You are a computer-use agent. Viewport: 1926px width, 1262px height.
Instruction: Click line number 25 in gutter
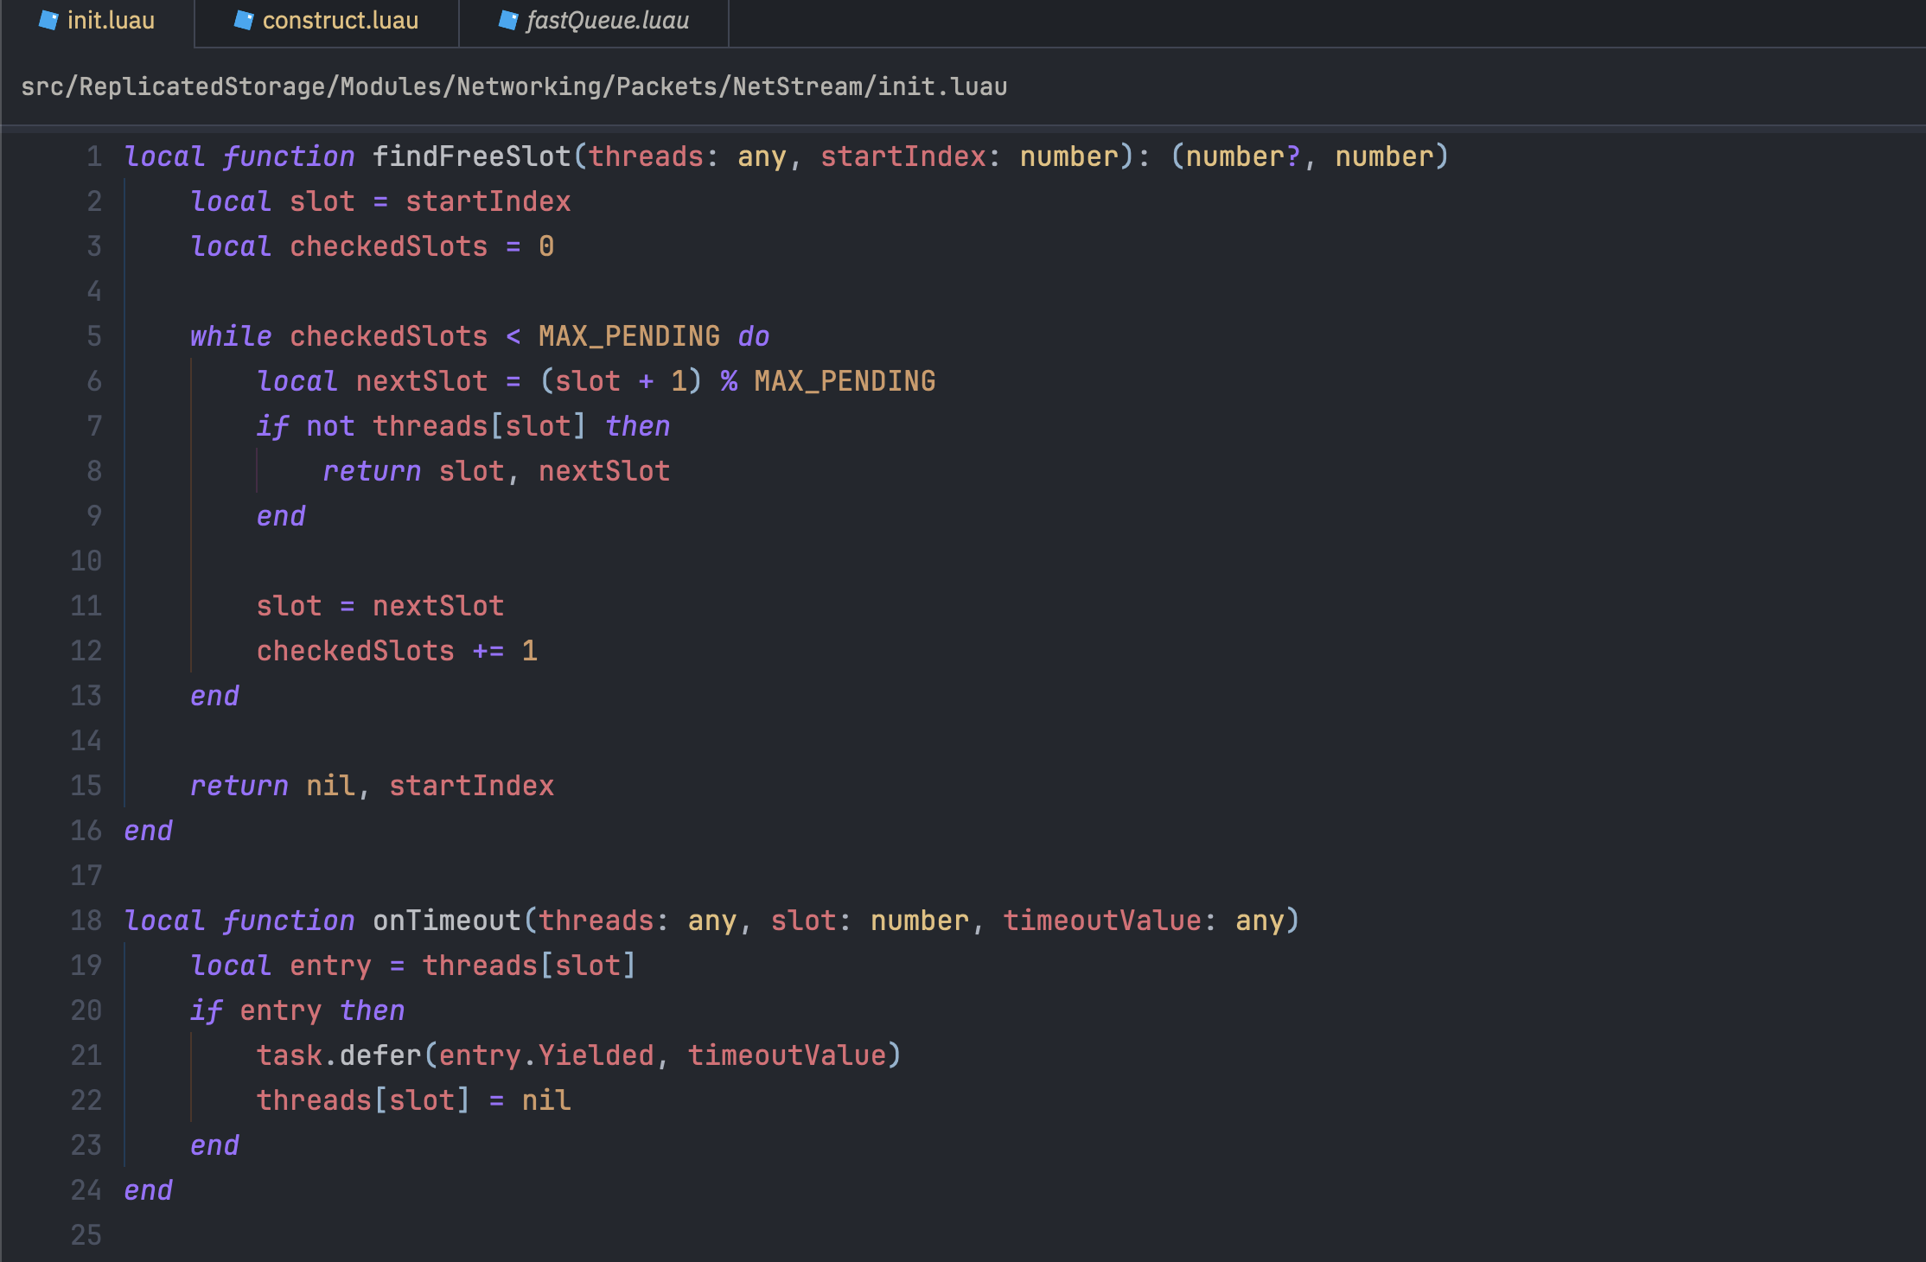(x=86, y=1235)
